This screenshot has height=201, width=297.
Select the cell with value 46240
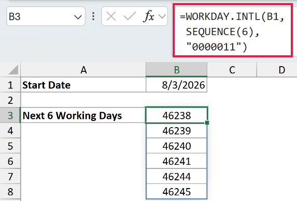(x=177, y=146)
